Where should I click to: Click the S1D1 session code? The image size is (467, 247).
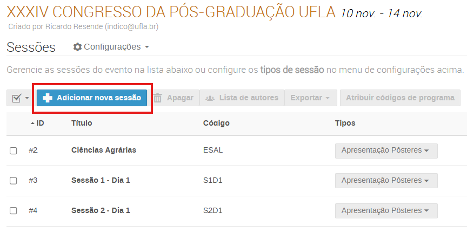click(212, 180)
